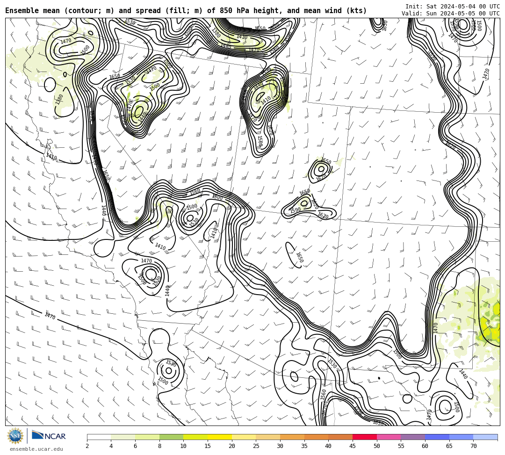Pick the tan 25–30 colorbar segment
The width and height of the screenshot is (505, 455).
click(x=268, y=437)
